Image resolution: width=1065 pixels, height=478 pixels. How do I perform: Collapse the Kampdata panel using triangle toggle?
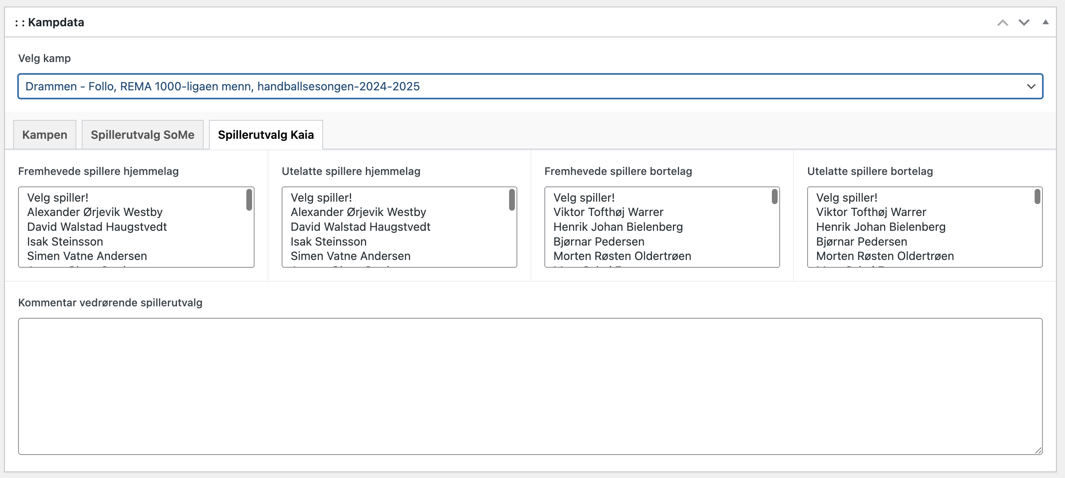point(1045,22)
